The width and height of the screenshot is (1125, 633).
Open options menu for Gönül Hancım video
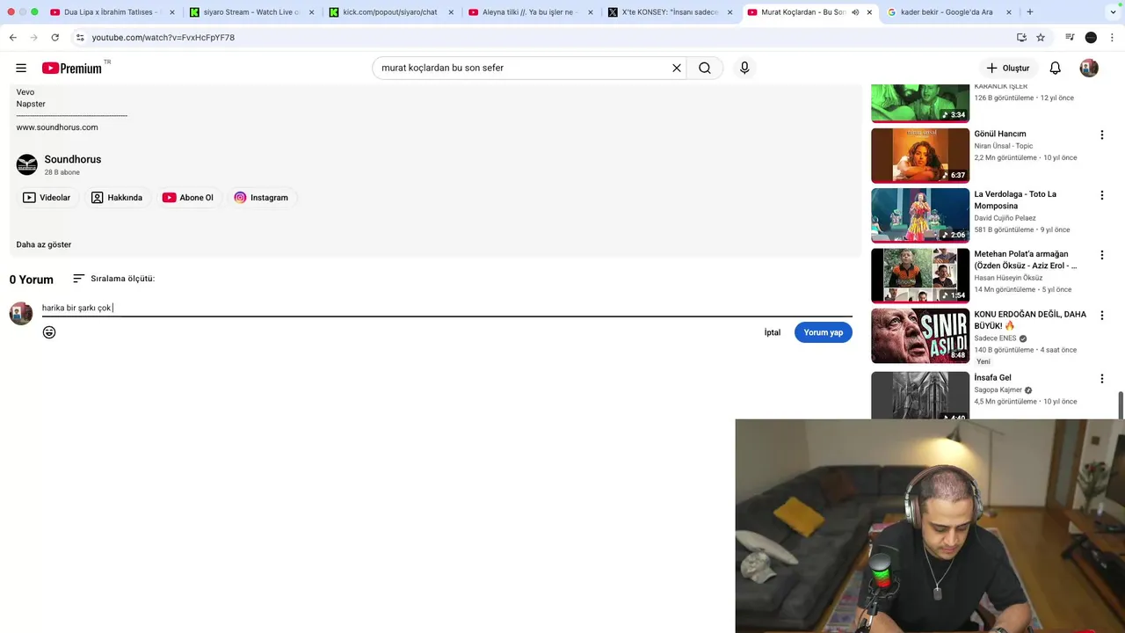pyautogui.click(x=1101, y=135)
